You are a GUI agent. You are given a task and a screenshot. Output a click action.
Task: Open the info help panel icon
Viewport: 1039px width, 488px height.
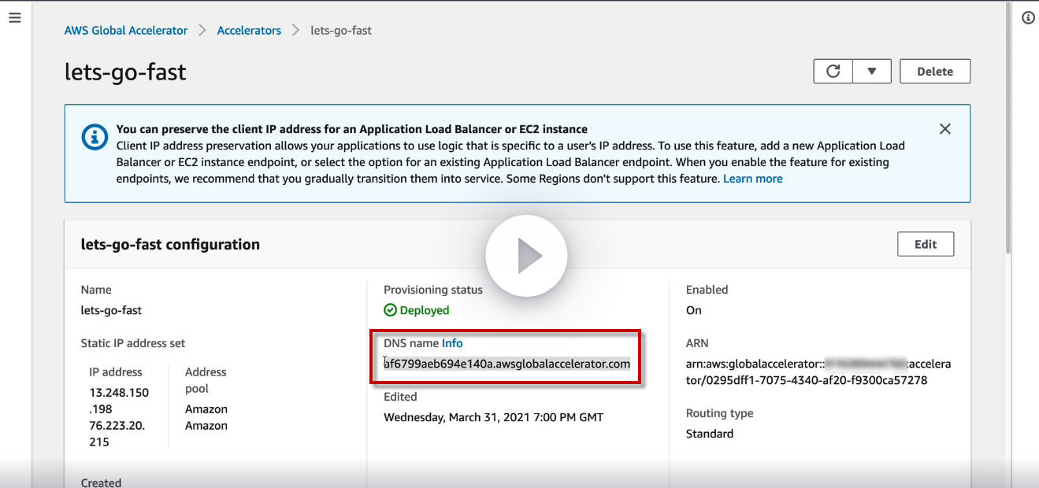click(x=1028, y=18)
